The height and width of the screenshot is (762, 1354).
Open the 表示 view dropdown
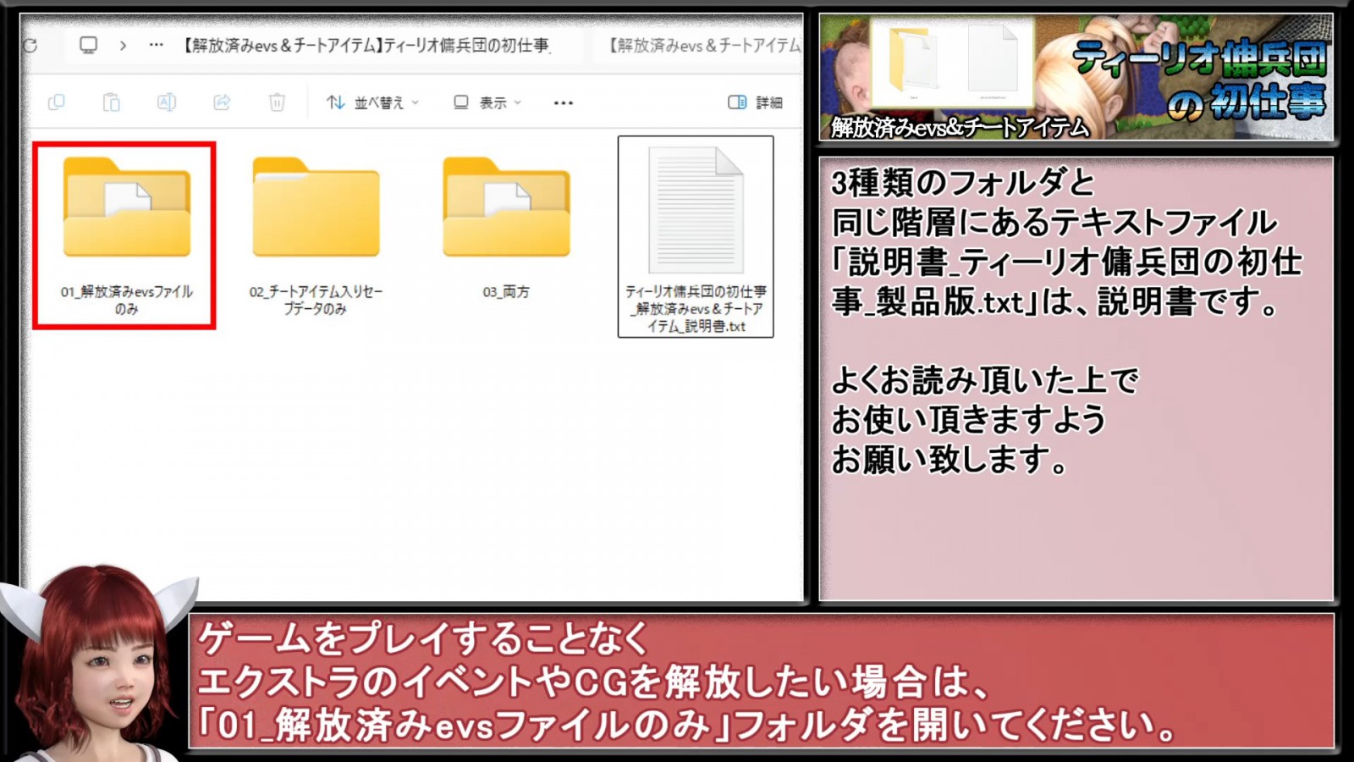click(487, 102)
